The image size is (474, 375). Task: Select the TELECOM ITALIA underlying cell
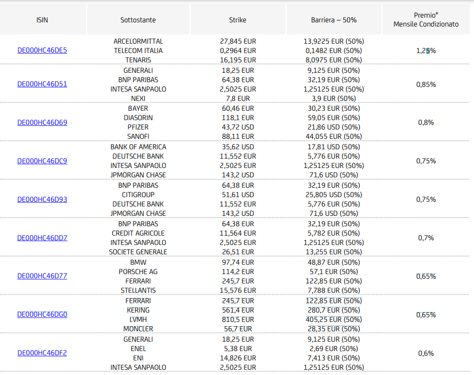[x=138, y=50]
